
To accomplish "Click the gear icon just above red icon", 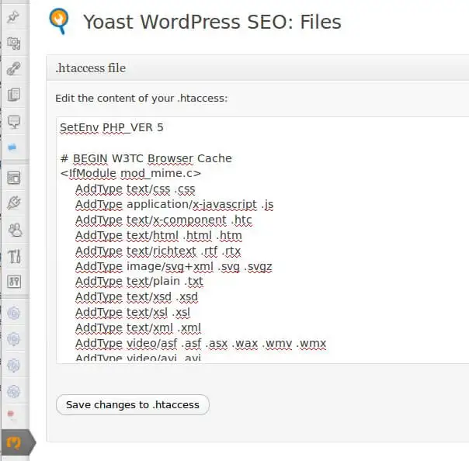I will point(13,391).
